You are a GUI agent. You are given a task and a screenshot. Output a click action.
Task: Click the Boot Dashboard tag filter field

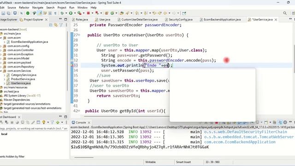[34, 129]
